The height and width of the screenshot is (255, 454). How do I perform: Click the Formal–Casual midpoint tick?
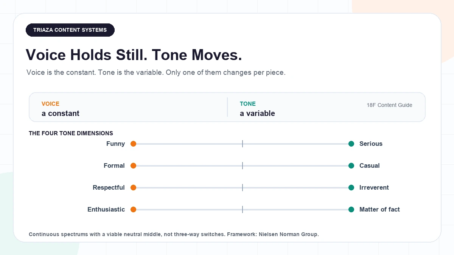[242, 165]
